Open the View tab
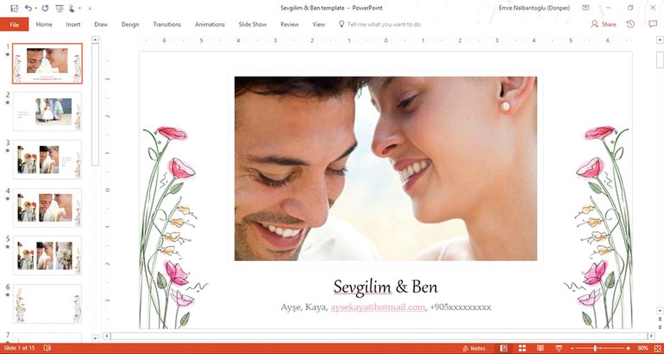Screen dimensions: 664x354 tap(319, 24)
